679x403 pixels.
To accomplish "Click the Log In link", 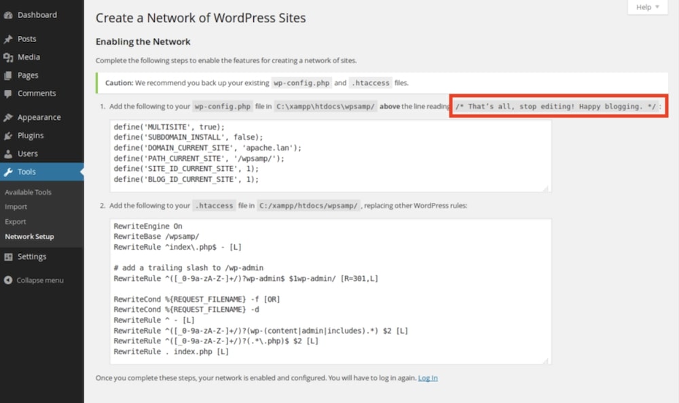I will 428,378.
